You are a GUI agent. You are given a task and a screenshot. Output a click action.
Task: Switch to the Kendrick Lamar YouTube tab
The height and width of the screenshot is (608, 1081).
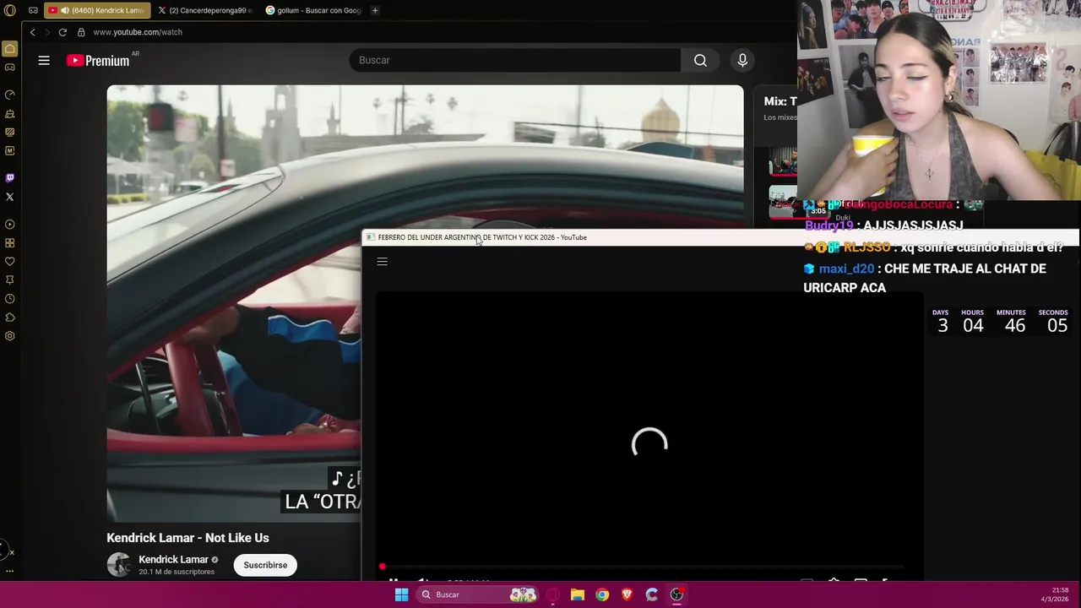pyautogui.click(x=96, y=10)
